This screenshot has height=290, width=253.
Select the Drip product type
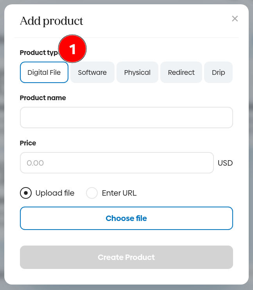tap(218, 72)
